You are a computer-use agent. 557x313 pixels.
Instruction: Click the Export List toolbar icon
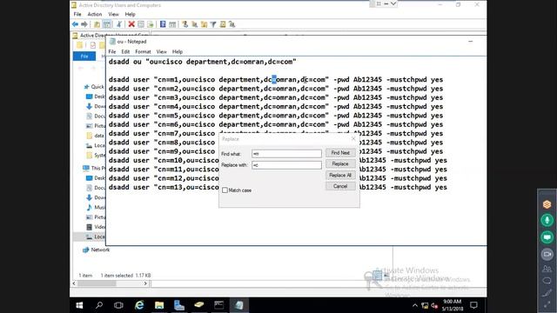coord(151,24)
